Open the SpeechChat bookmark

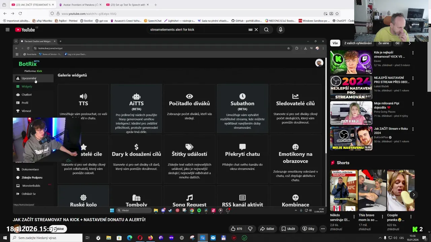coord(153,21)
